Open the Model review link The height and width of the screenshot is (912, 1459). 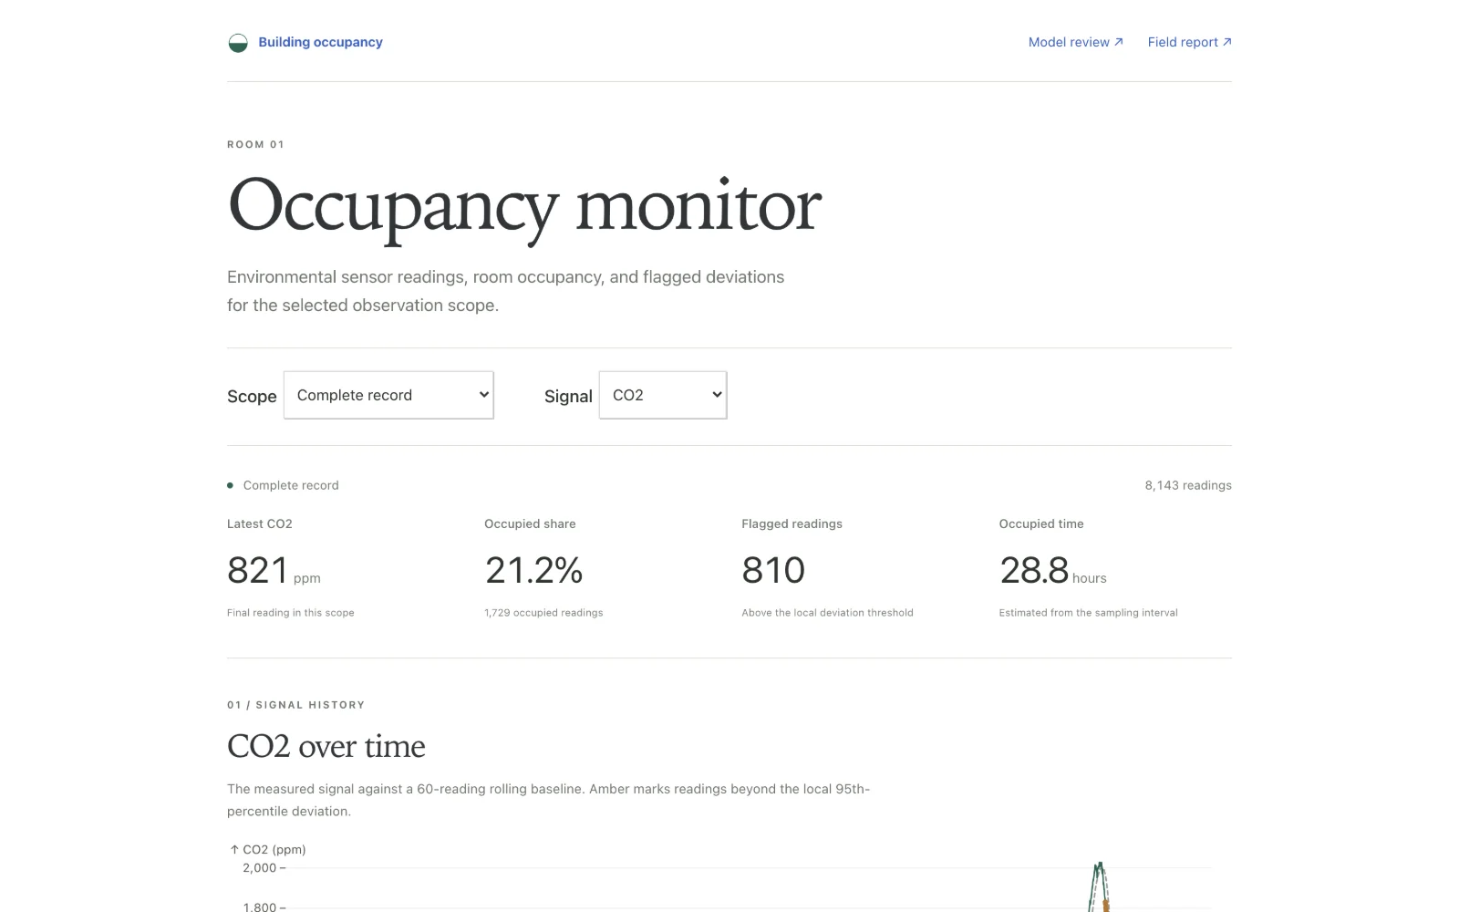pos(1076,42)
